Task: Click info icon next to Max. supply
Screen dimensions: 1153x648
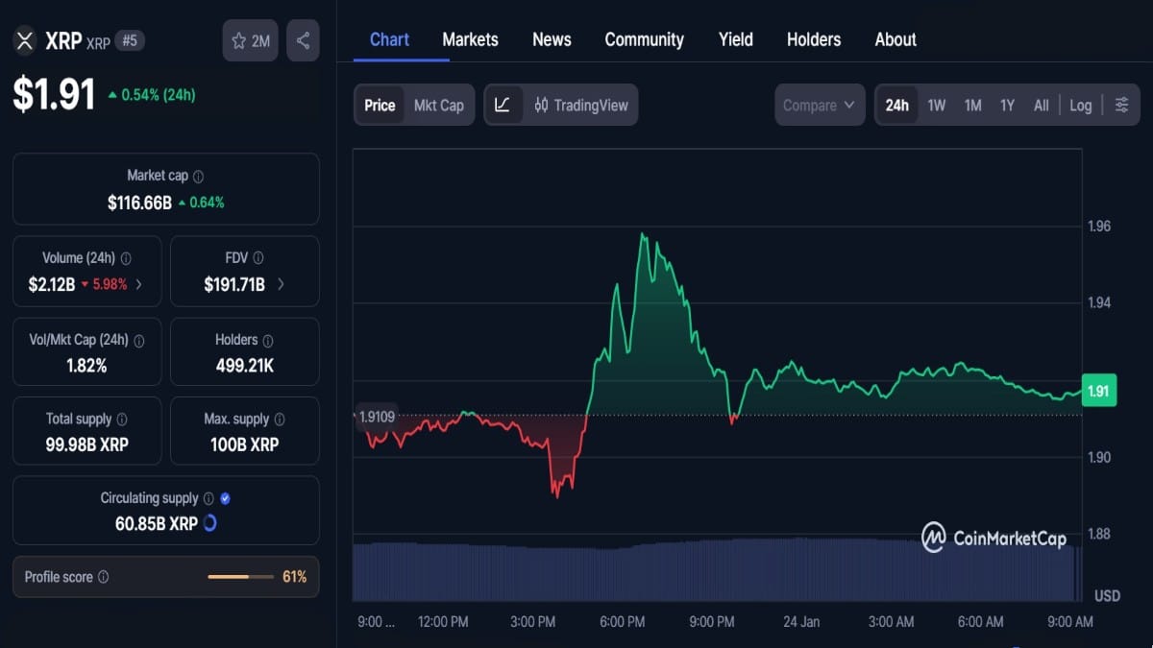Action: pyautogui.click(x=280, y=420)
